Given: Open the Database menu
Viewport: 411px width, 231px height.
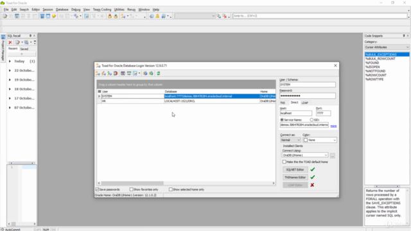Looking at the screenshot, I should 62,10.
